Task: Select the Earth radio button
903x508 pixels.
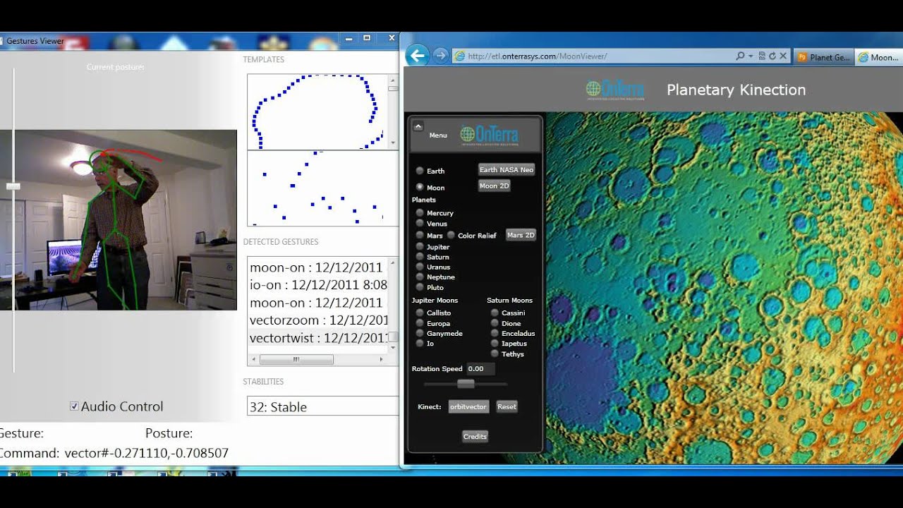Action: click(420, 171)
